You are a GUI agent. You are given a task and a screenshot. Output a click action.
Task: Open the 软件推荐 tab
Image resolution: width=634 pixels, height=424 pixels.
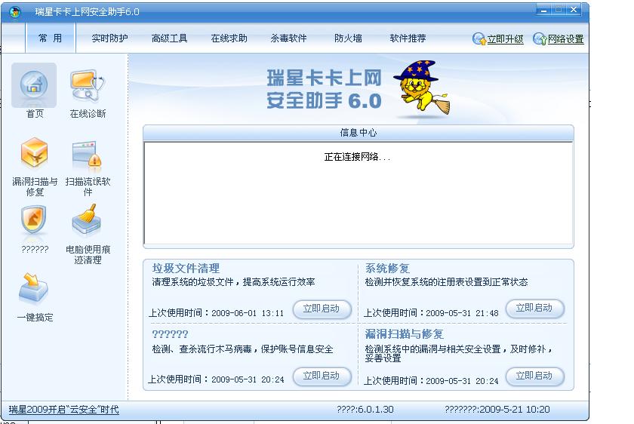pos(408,38)
